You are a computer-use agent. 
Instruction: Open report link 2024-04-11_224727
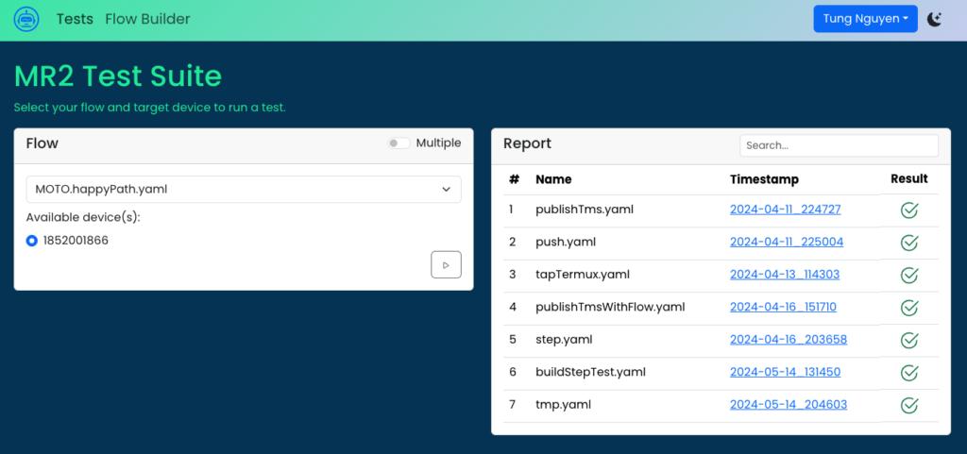pos(785,210)
